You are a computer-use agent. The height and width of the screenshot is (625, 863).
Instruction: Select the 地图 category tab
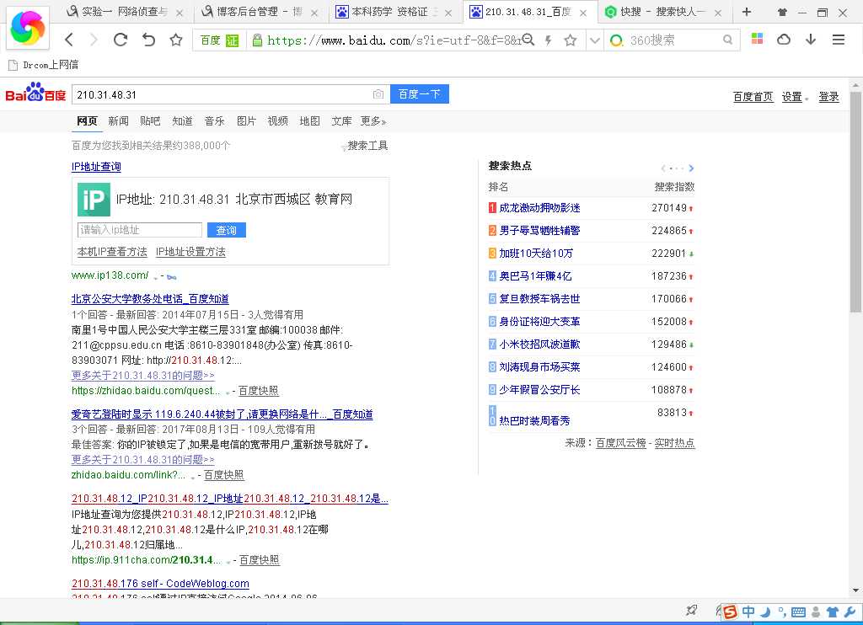[309, 121]
